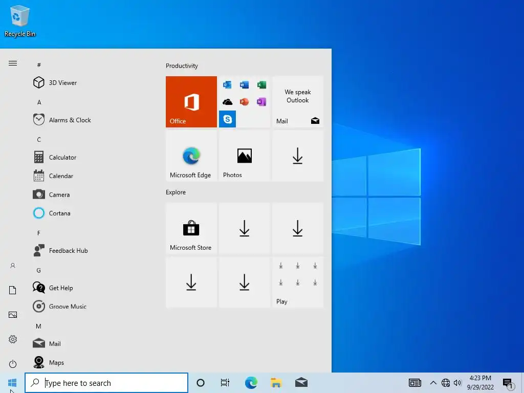Open Outlook icon in Office folder tile
The height and width of the screenshot is (393, 524).
pyautogui.click(x=227, y=85)
